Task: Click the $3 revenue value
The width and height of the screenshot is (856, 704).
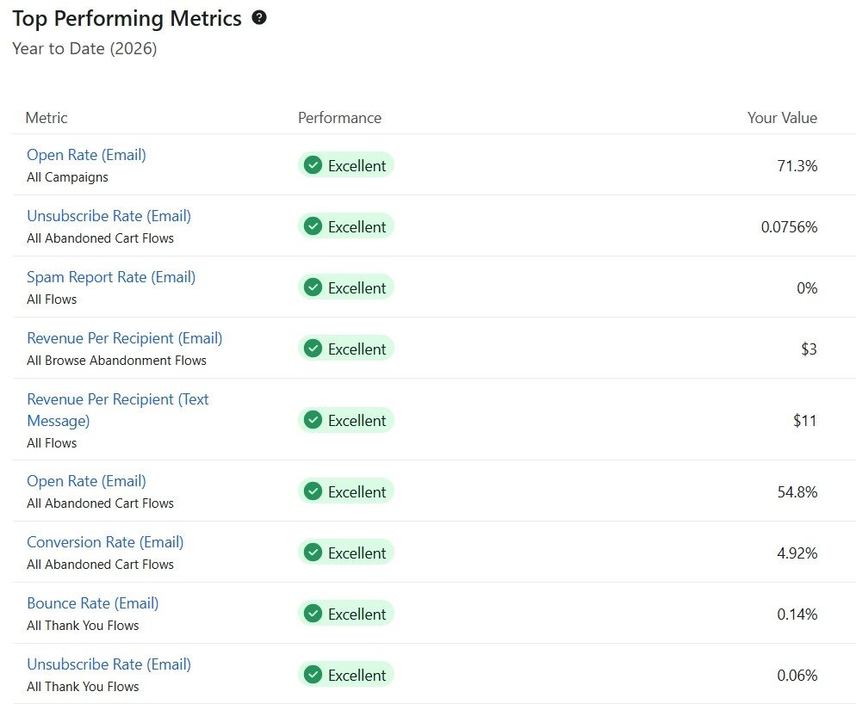Action: coord(809,349)
